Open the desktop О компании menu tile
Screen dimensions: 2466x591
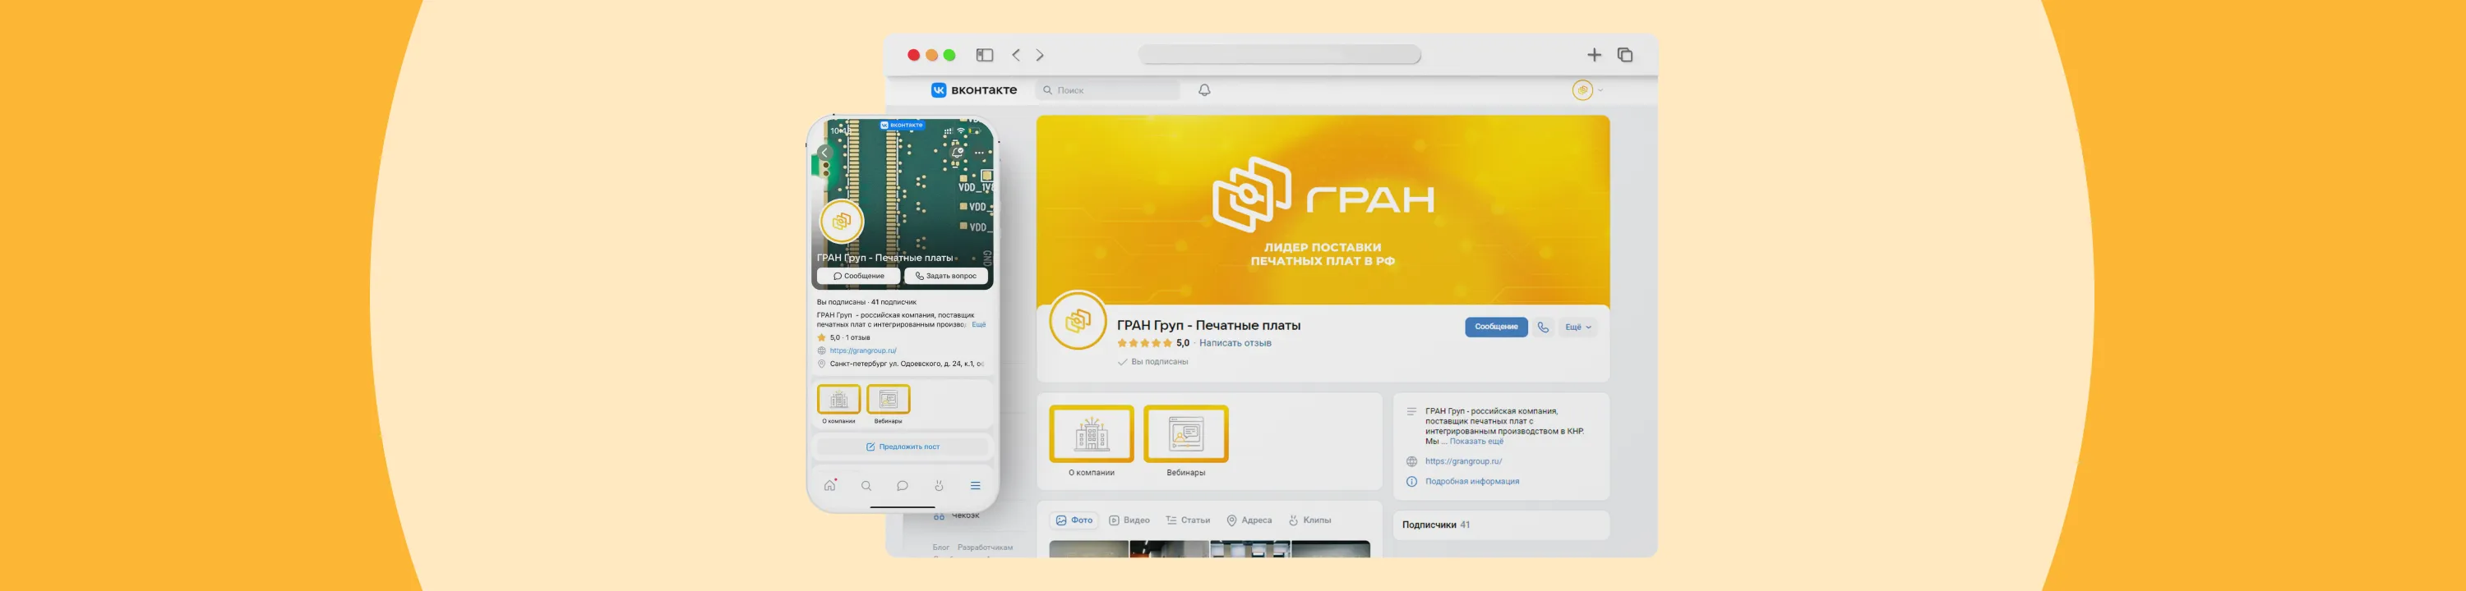tap(1092, 441)
